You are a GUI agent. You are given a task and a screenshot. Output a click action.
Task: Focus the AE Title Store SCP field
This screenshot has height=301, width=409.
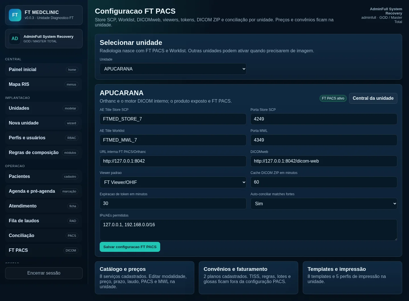pyautogui.click(x=173, y=119)
